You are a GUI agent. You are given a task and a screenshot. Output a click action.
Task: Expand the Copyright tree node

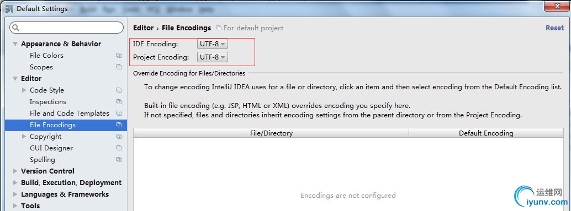[x=24, y=137]
